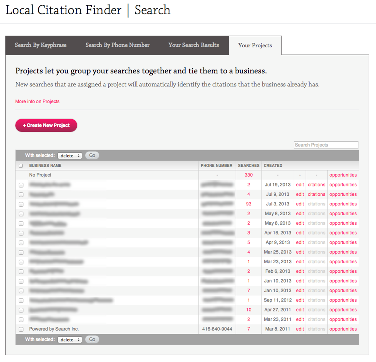The width and height of the screenshot is (376, 362).
Task: Click the Powered by Search Inc. name
Action: pos(54,329)
